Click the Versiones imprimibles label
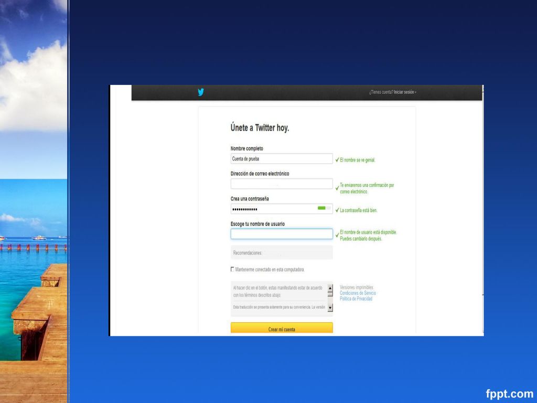The image size is (537, 403). point(357,287)
